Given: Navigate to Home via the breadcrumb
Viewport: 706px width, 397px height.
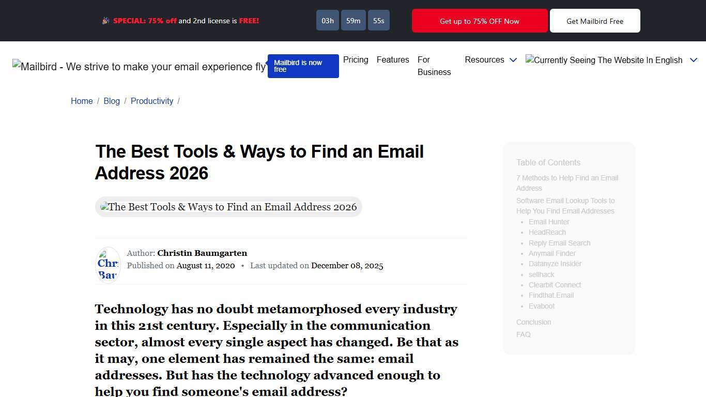Looking at the screenshot, I should [x=82, y=101].
